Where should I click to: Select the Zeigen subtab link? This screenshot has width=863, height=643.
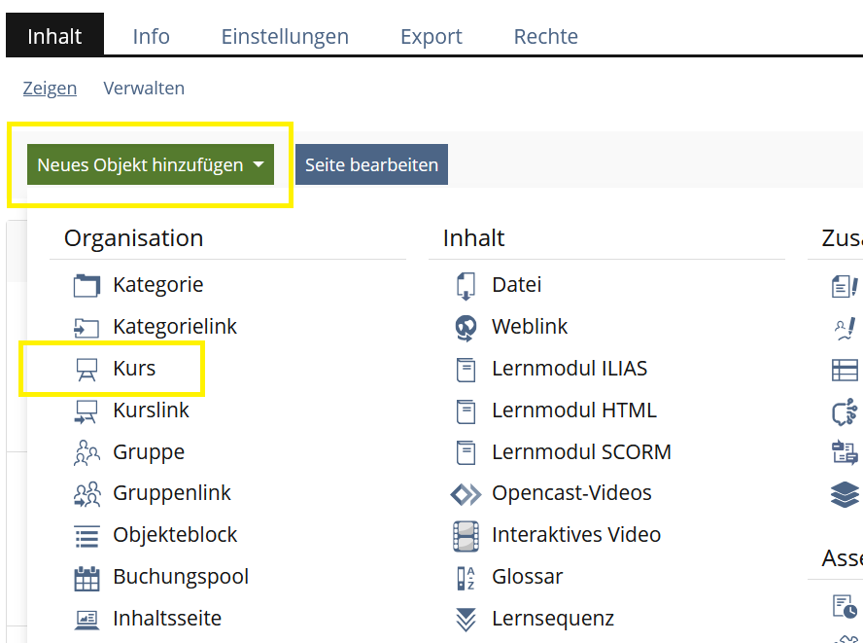(x=50, y=89)
